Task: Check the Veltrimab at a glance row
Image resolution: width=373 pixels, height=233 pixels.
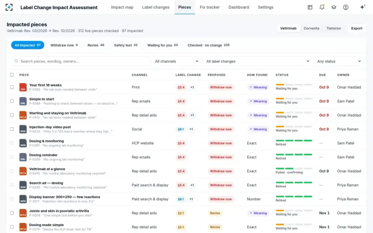Action: 12,171
